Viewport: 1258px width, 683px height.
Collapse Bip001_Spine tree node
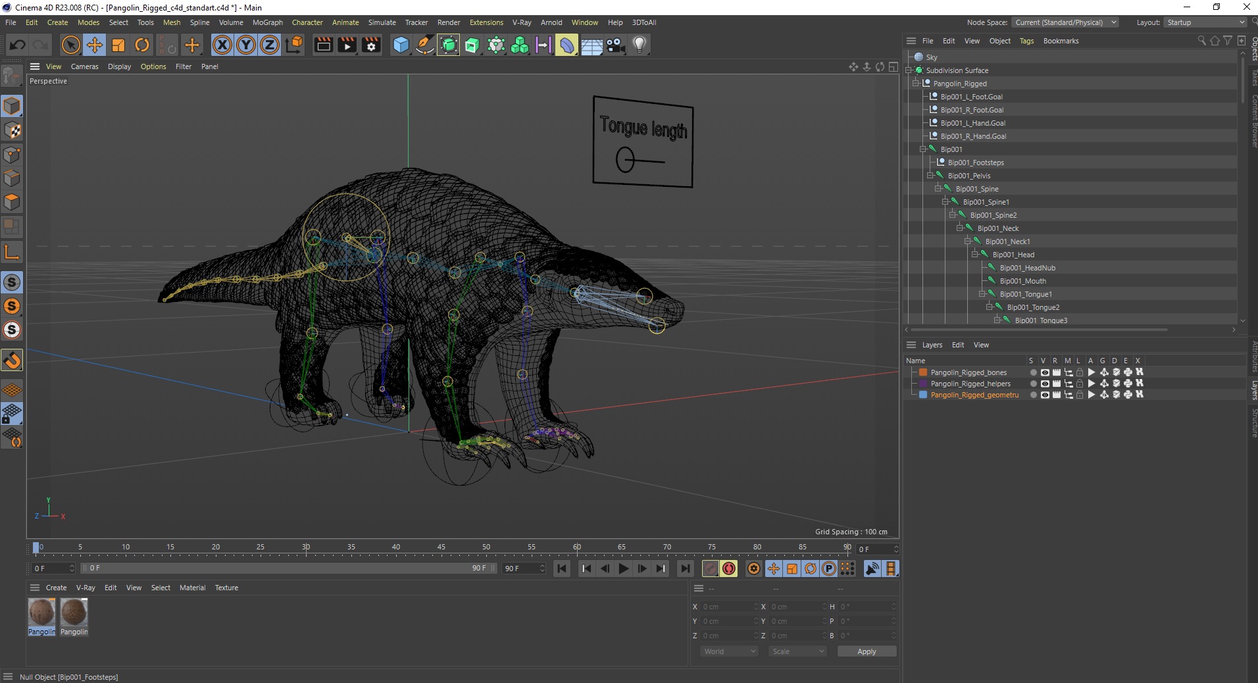click(x=938, y=189)
